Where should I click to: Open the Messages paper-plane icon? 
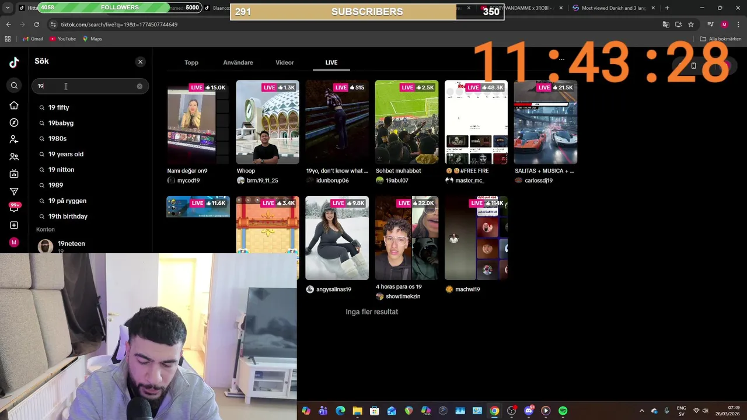(x=14, y=191)
